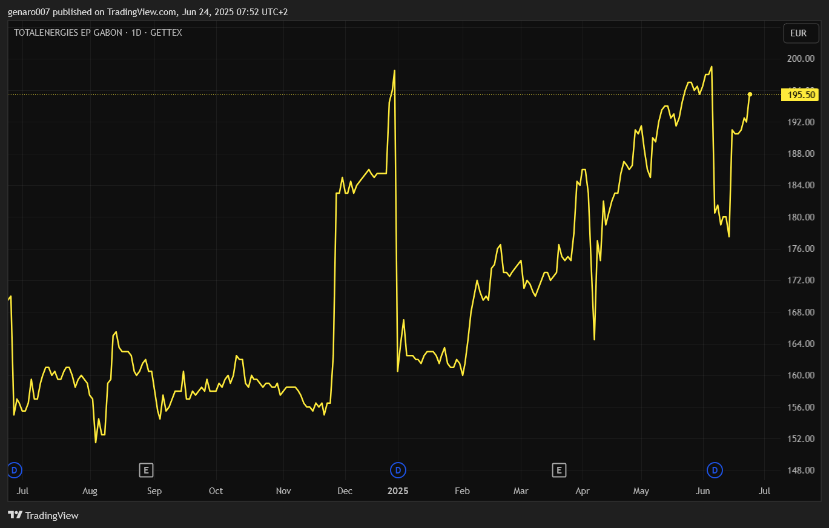Click the Apr label on time axis
This screenshot has width=829, height=528.
click(x=583, y=491)
